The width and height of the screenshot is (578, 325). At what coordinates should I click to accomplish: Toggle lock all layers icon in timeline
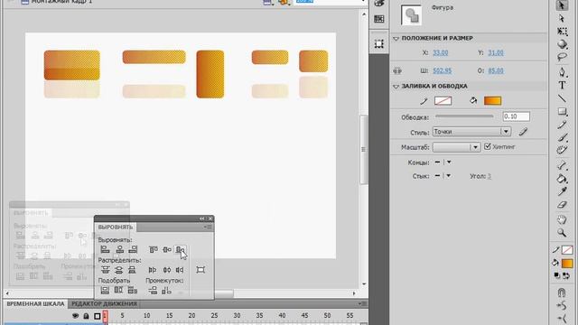86,316
